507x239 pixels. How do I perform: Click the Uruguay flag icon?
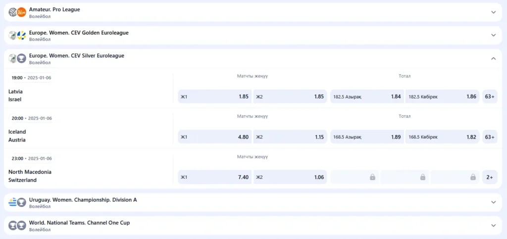(13, 202)
